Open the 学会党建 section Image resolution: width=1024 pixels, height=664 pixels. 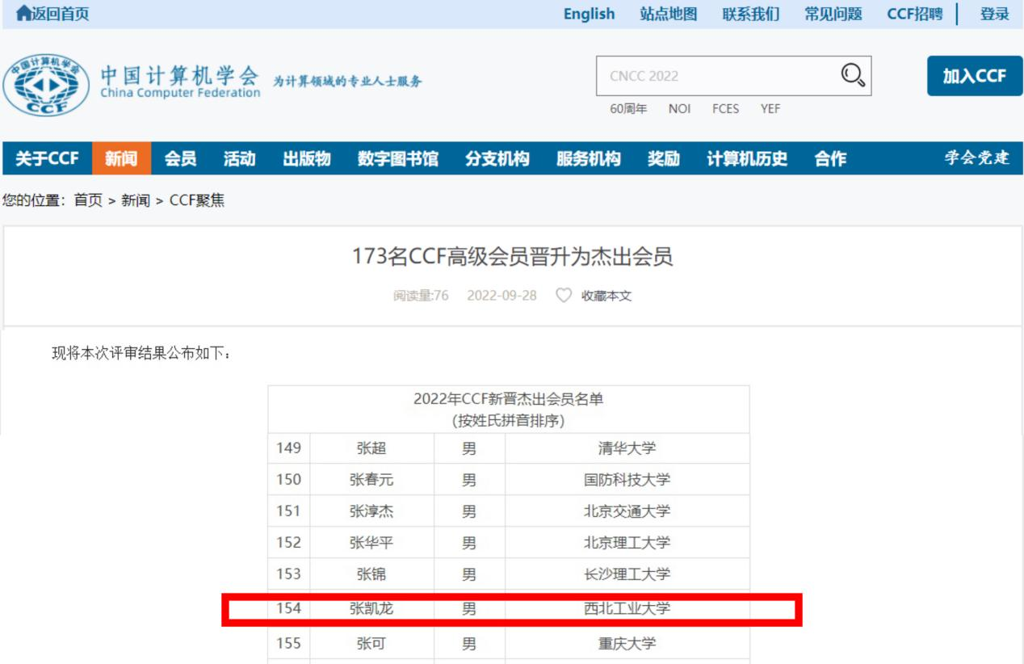coord(976,159)
